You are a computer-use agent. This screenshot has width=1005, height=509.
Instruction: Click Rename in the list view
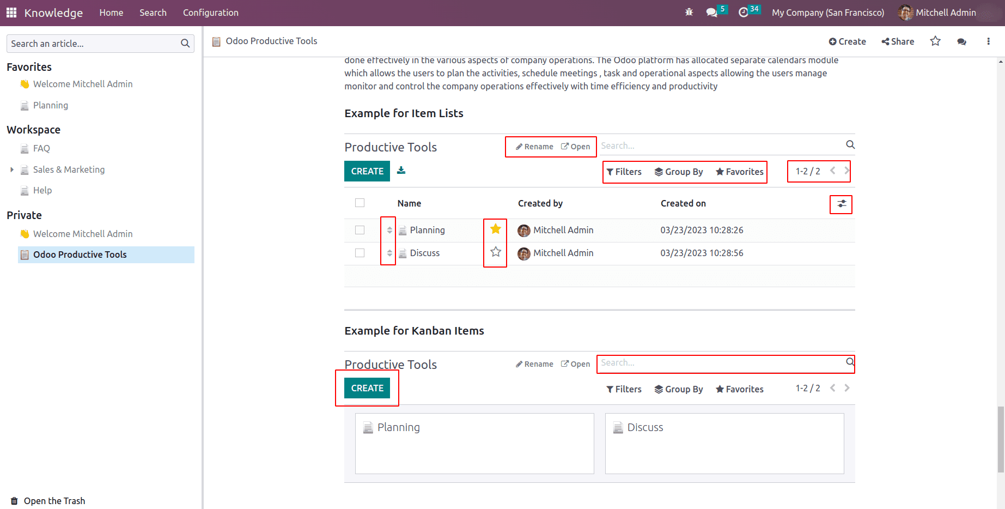coord(534,147)
